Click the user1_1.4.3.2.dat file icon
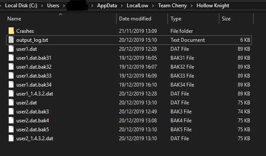 coord(11,93)
